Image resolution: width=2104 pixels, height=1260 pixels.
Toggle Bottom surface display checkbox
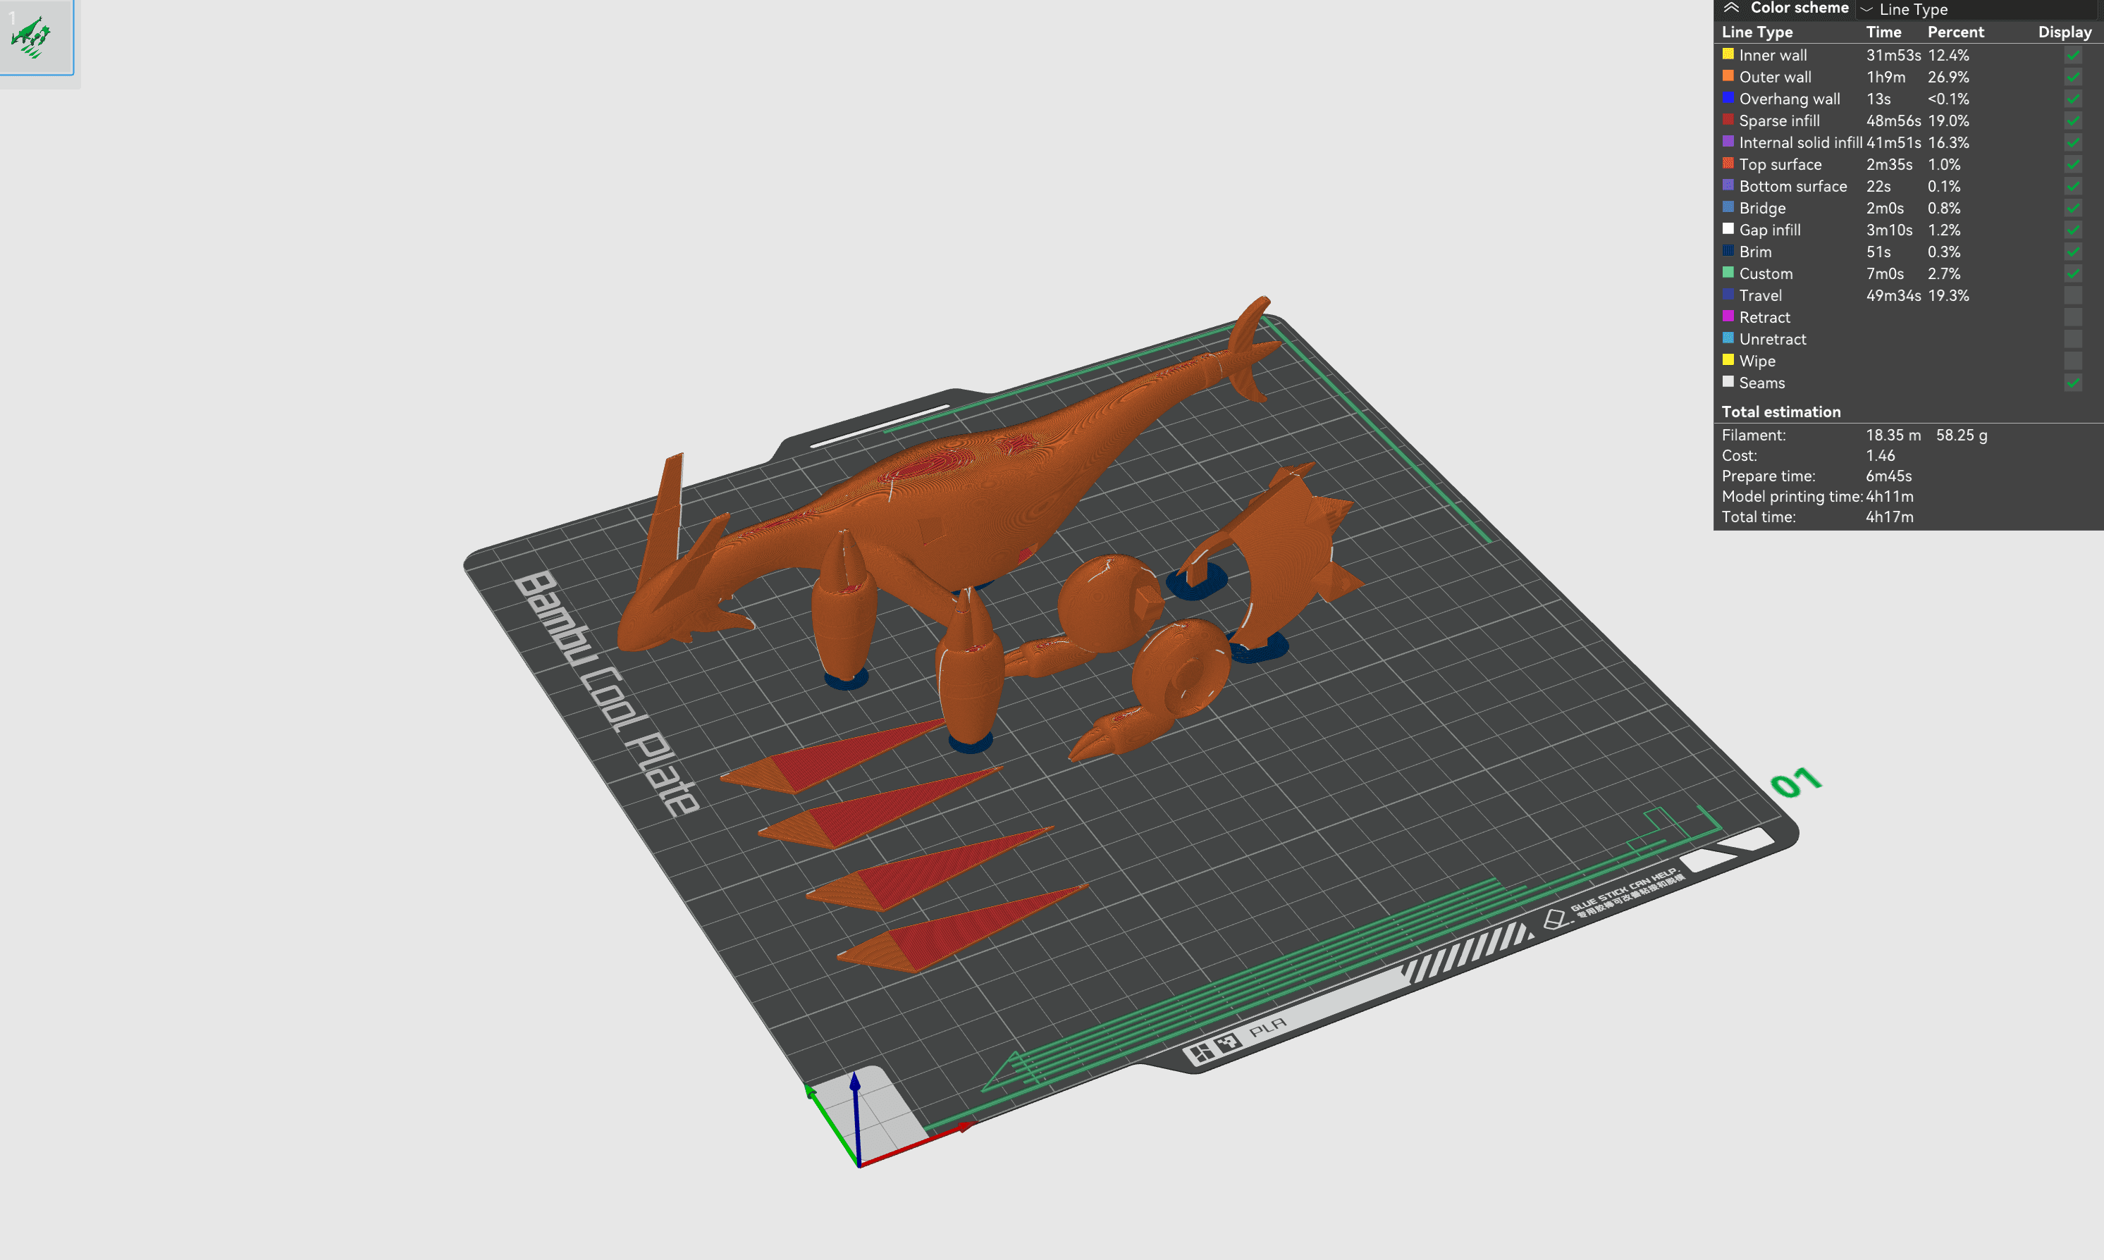2072,186
